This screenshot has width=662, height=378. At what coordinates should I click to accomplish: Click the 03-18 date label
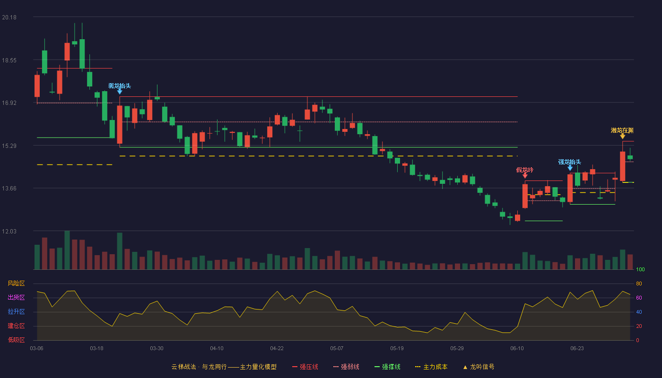pos(96,348)
